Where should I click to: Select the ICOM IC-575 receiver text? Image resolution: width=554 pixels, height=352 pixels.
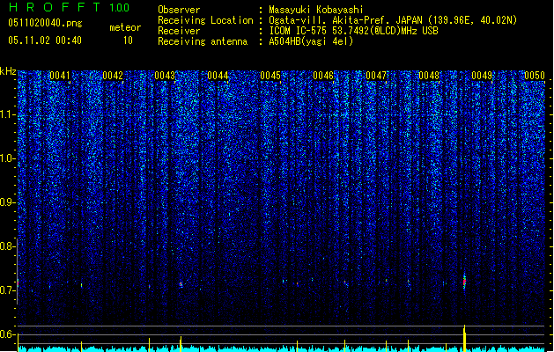353,31
